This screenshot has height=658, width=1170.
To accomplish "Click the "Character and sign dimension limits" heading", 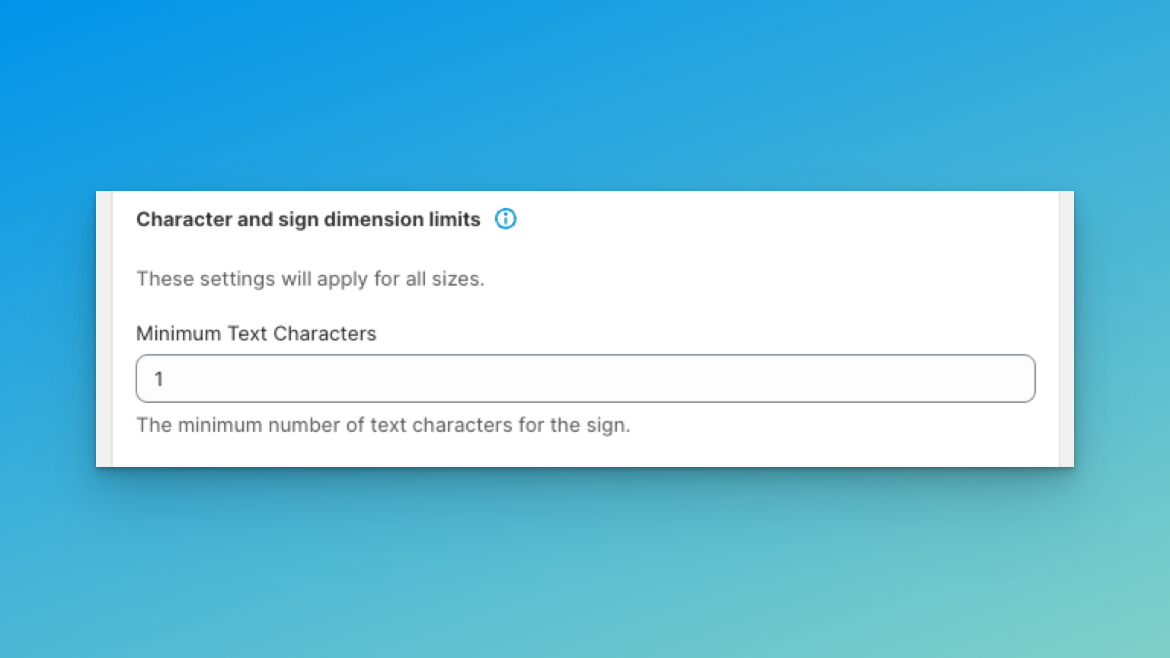I will 308,219.
